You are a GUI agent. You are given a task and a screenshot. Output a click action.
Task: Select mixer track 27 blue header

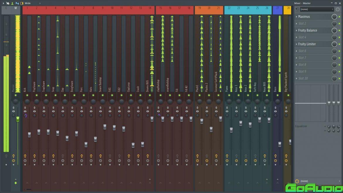(x=278, y=10)
